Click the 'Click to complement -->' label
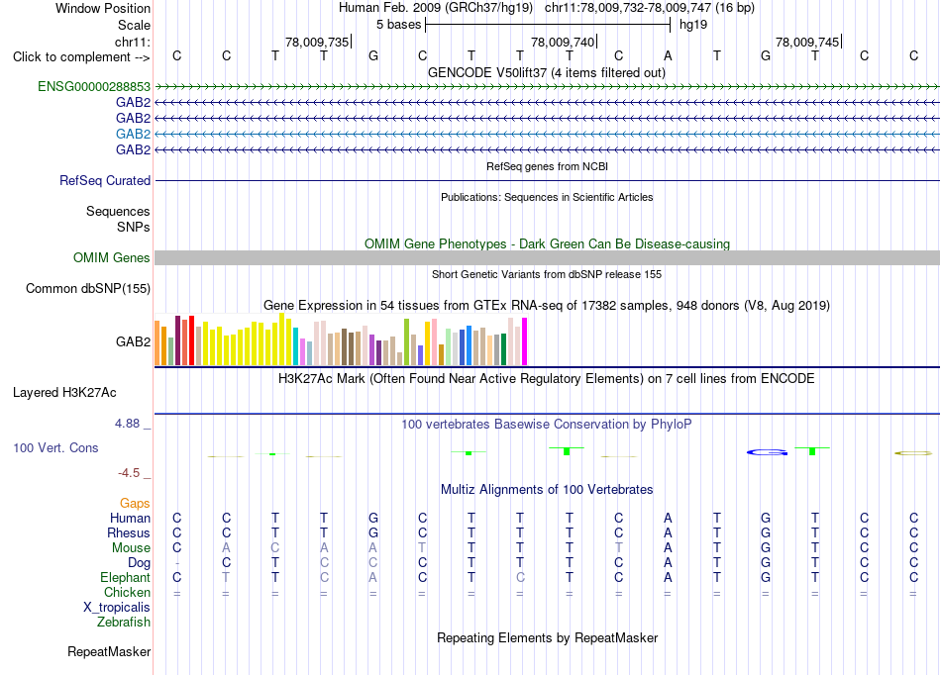 [x=81, y=57]
